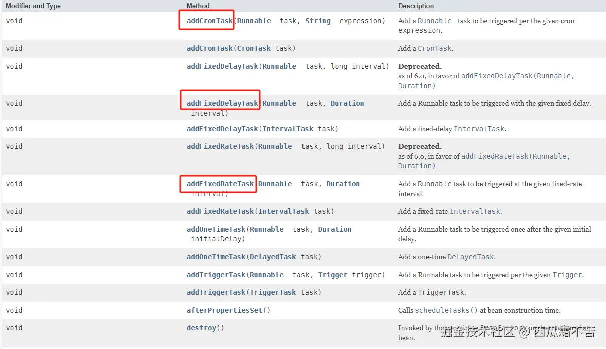
Task: Click Runnable type in deprecated addFixedRateTask signature
Action: point(275,146)
